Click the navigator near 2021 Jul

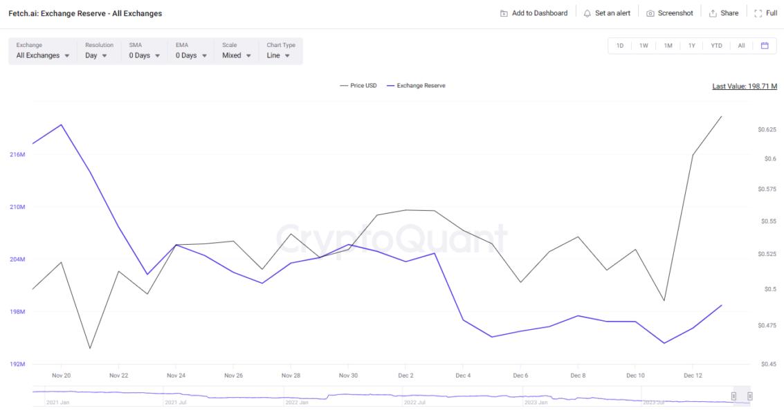pos(176,402)
